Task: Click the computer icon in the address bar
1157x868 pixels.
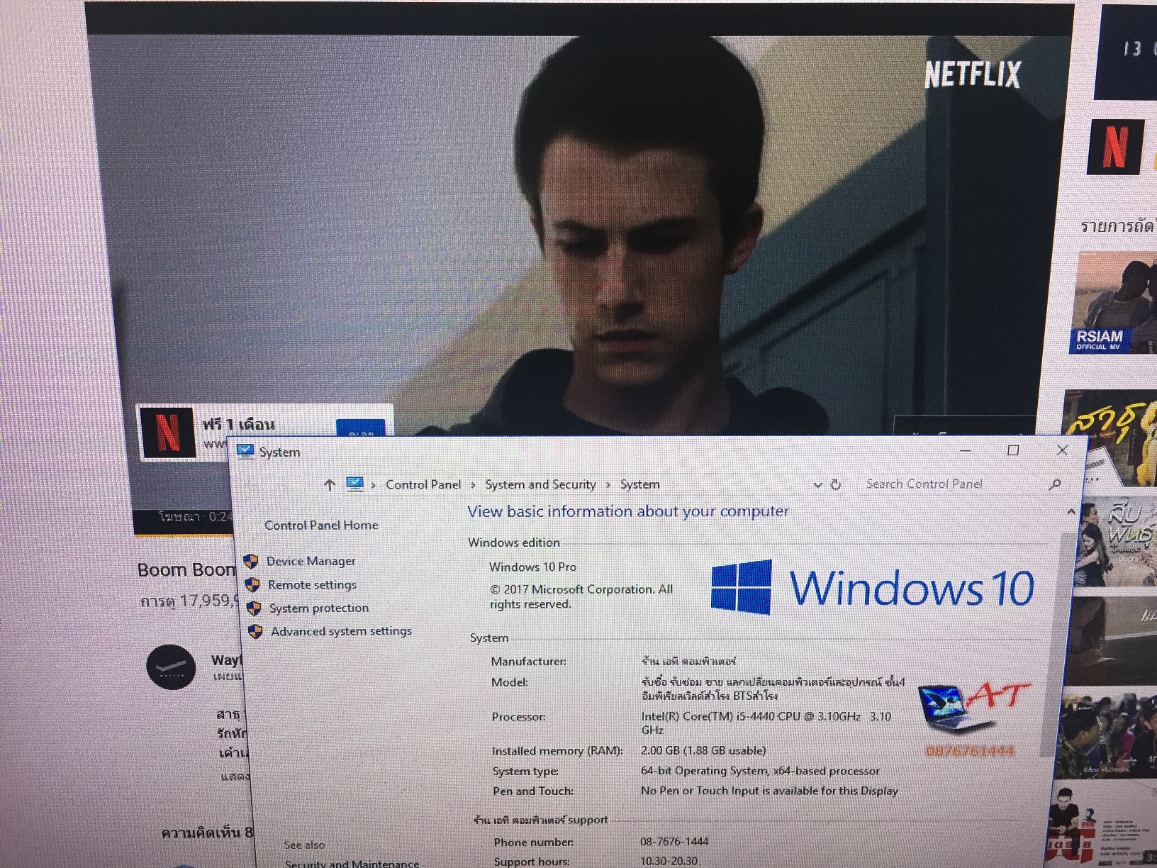Action: (354, 484)
